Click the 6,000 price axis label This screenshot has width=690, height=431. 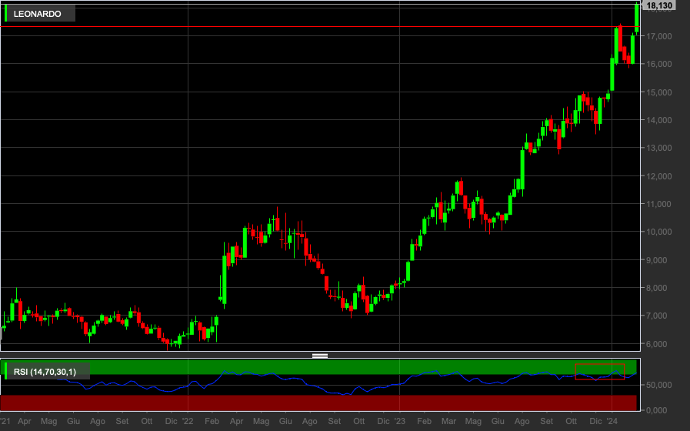[x=658, y=344]
